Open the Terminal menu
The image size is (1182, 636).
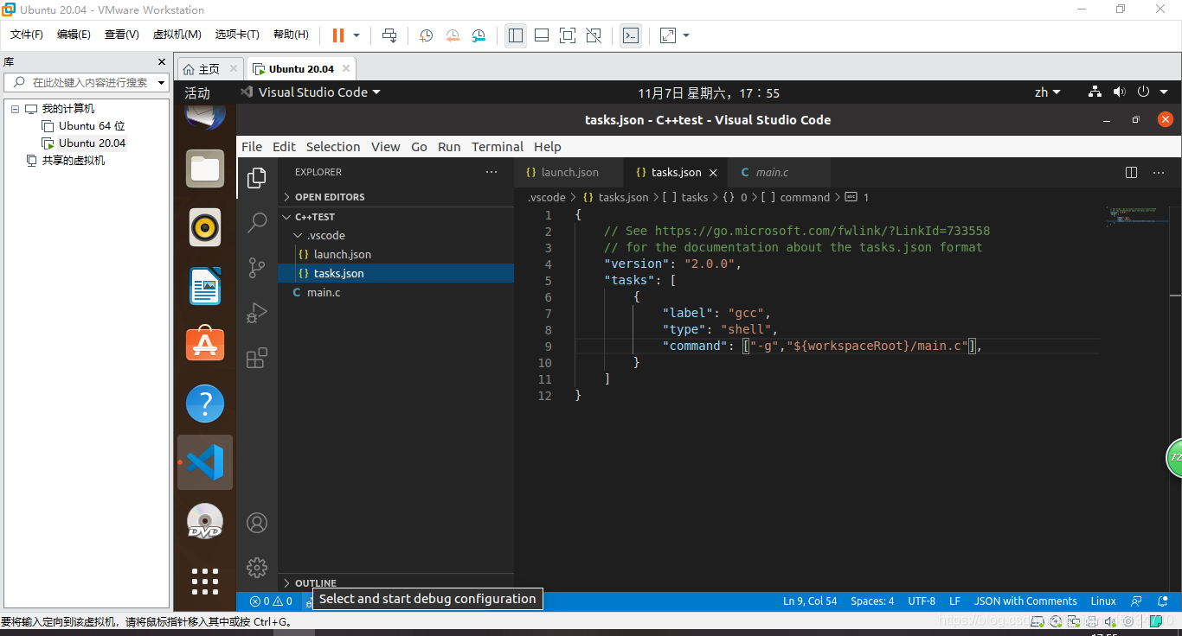tap(498, 147)
